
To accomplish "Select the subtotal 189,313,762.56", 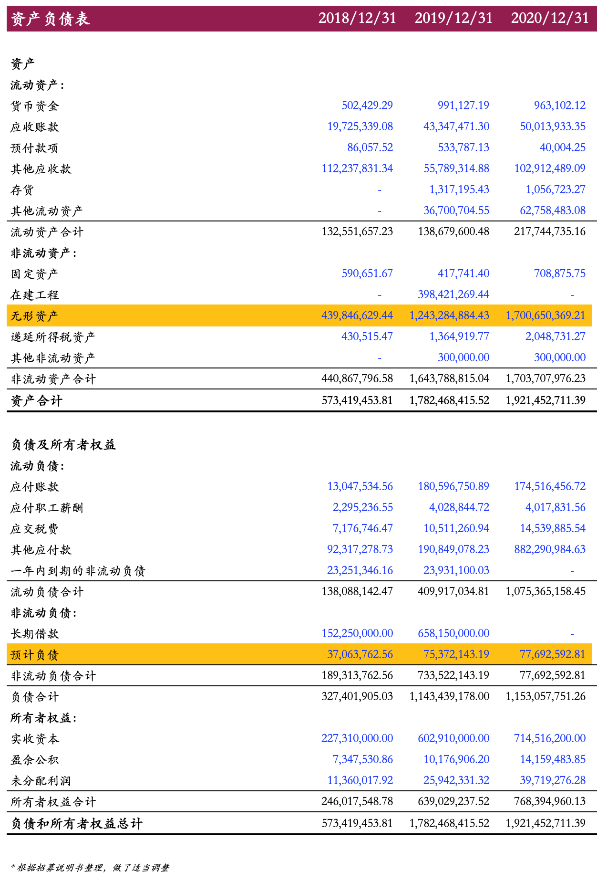I will 358,675.
